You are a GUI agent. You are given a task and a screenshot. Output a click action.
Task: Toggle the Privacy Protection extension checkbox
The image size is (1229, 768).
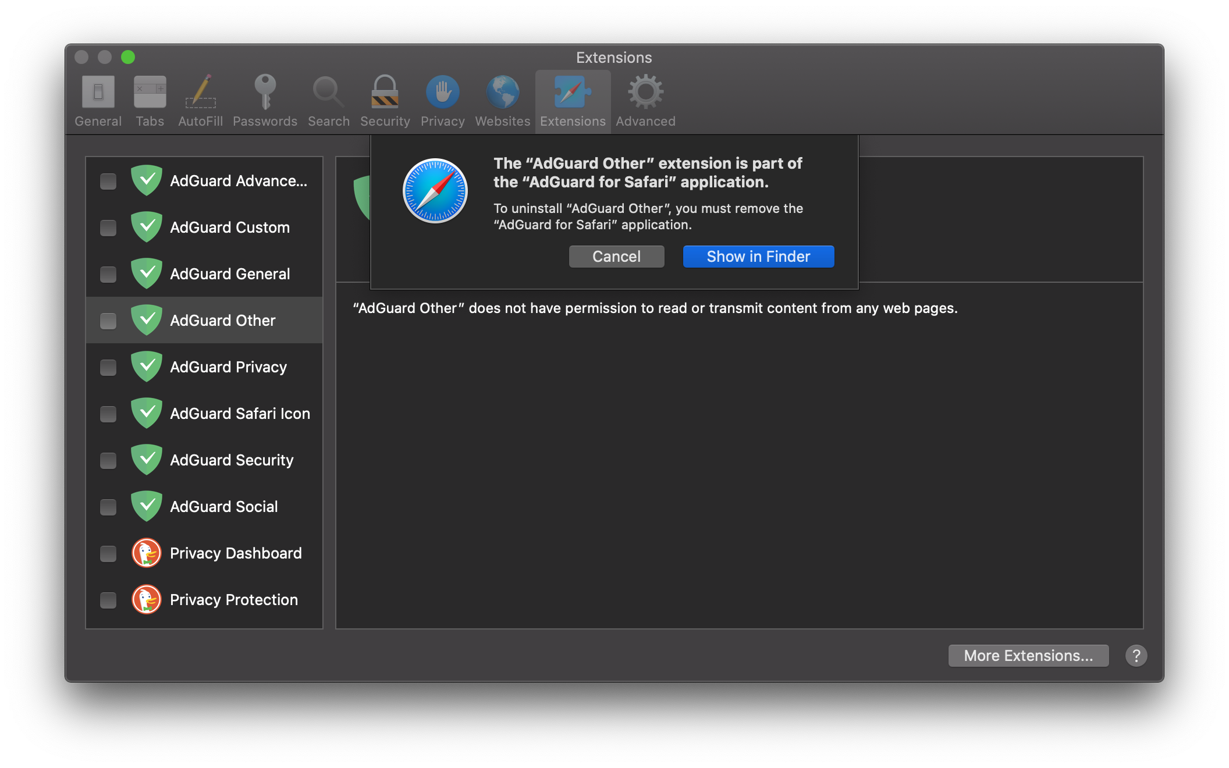click(108, 599)
